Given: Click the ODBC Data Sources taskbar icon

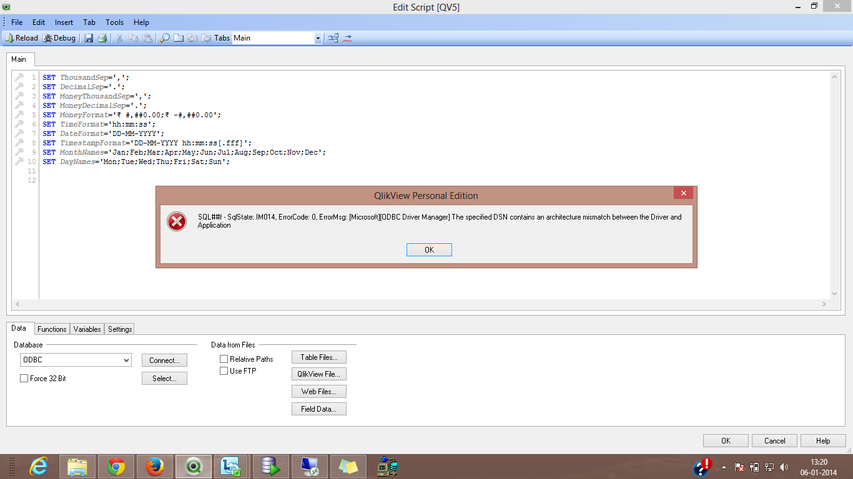Looking at the screenshot, I should 387,467.
